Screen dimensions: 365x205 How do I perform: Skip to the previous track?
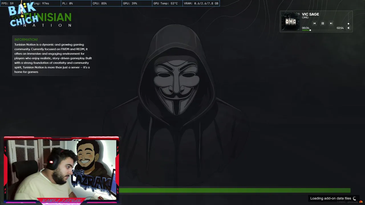tap(314, 23)
